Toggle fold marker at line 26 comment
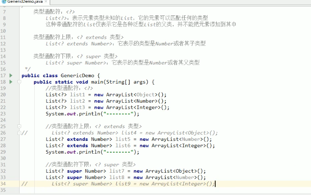This screenshot has width=311, height=195. coord(19,133)
